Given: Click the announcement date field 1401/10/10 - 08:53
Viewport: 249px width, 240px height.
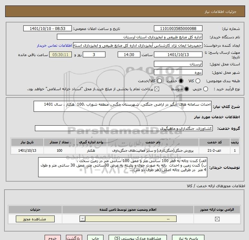Looking at the screenshot, I should coord(48,28).
